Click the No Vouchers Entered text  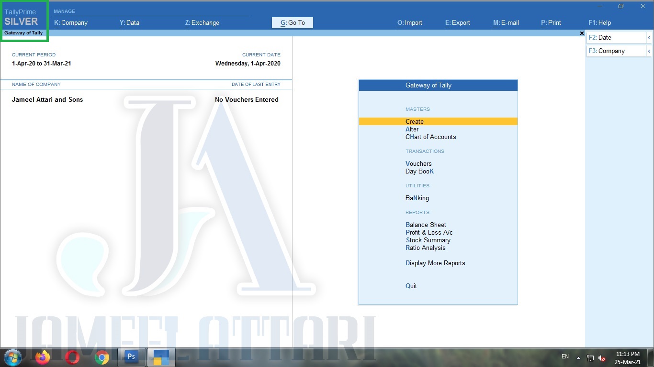[247, 99]
